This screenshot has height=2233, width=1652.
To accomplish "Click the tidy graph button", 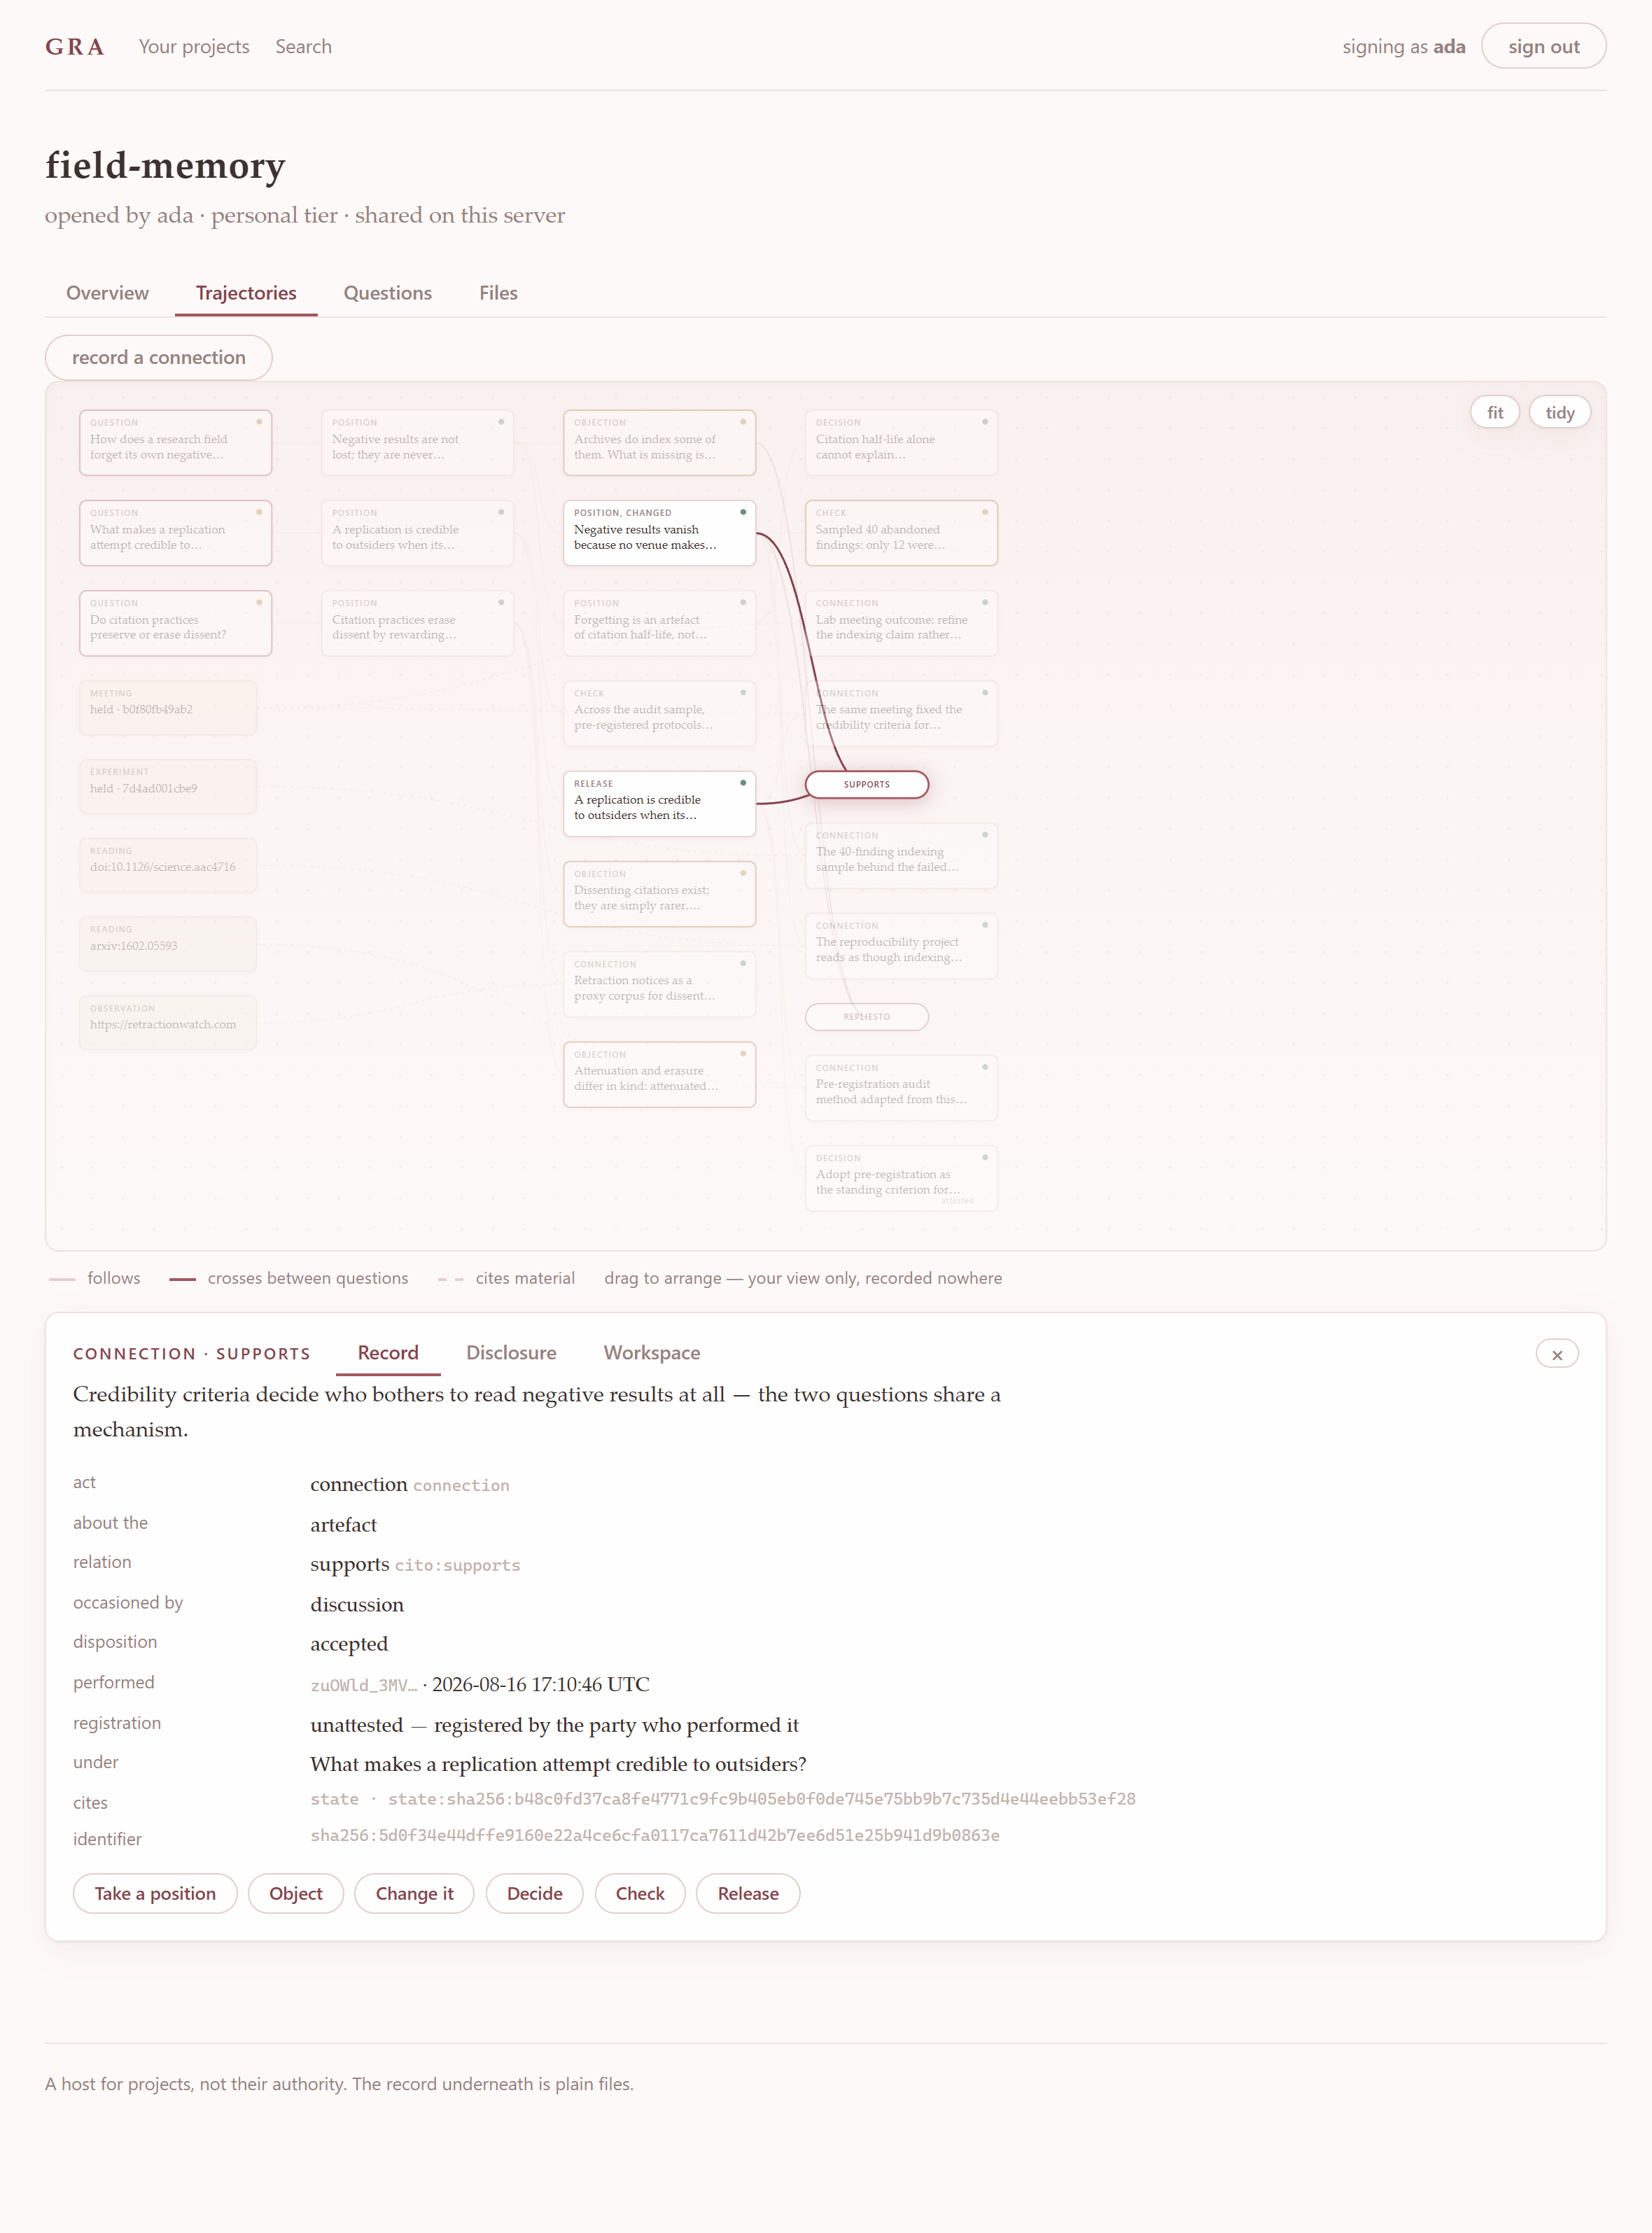I will (x=1559, y=413).
